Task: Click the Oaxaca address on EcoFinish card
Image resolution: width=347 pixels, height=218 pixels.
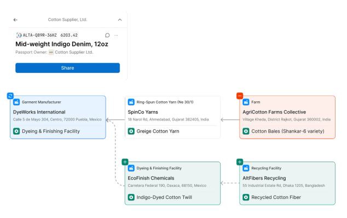Action: pos(167,186)
